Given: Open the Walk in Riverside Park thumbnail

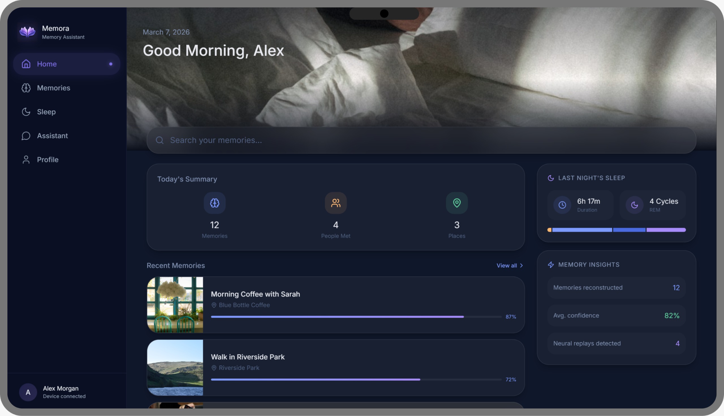Looking at the screenshot, I should click(x=175, y=367).
